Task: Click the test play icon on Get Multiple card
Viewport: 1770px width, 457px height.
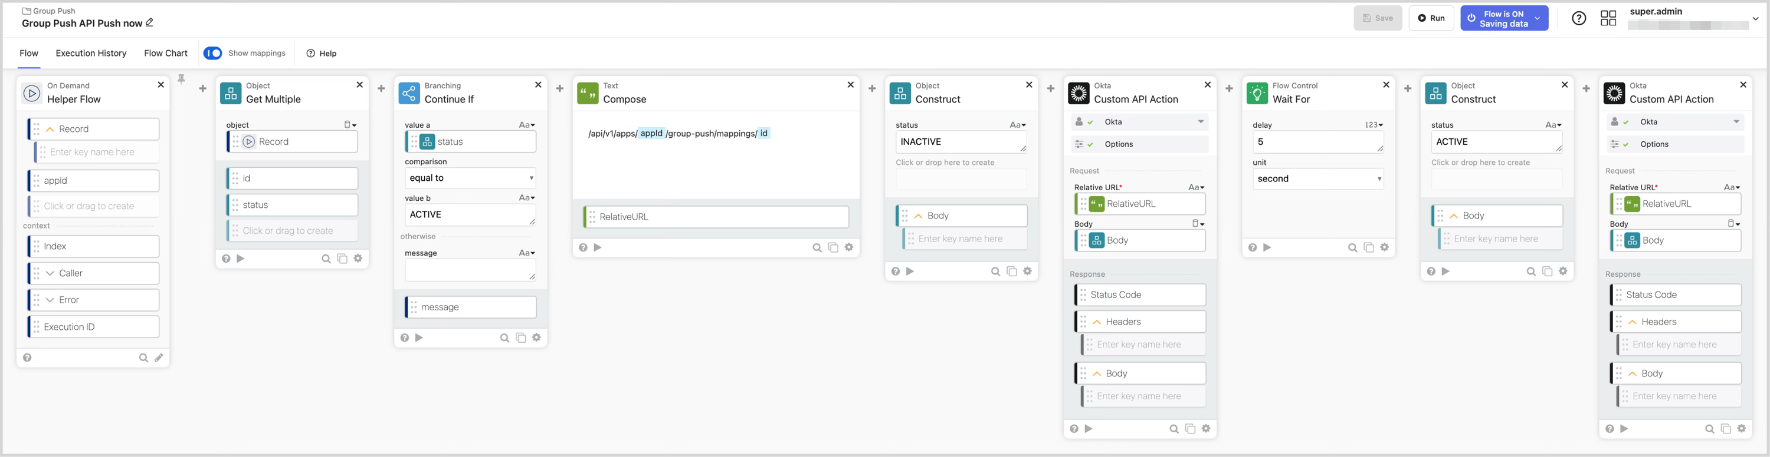Action: [241, 259]
